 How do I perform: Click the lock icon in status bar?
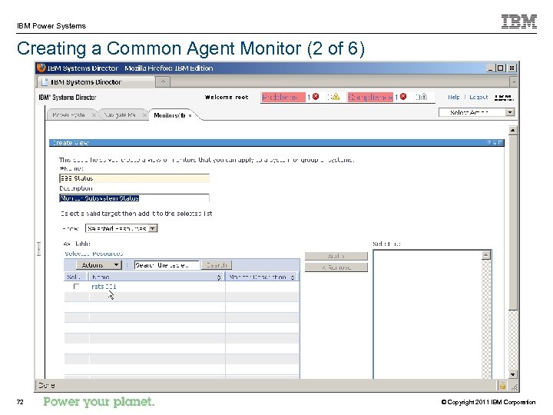pos(502,386)
